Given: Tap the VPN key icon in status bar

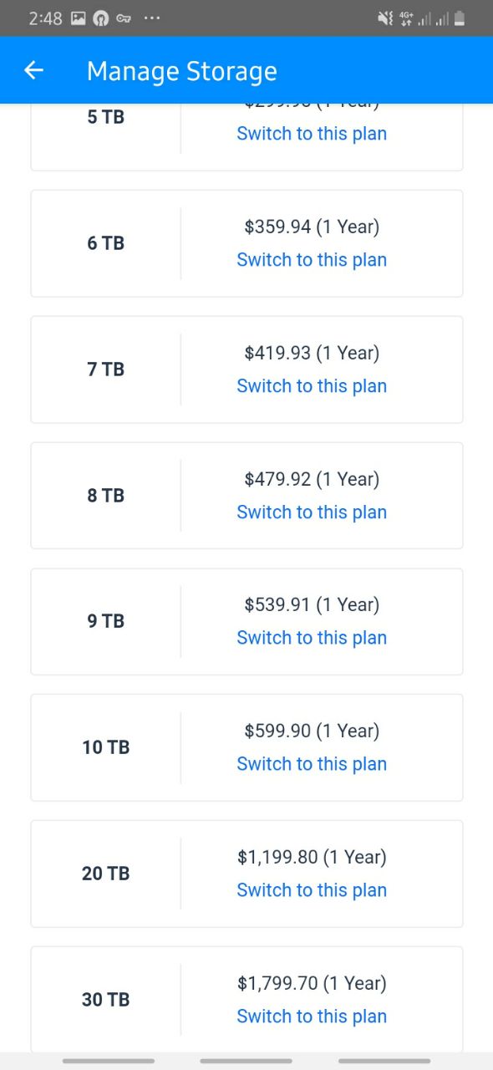Looking at the screenshot, I should pos(124,18).
